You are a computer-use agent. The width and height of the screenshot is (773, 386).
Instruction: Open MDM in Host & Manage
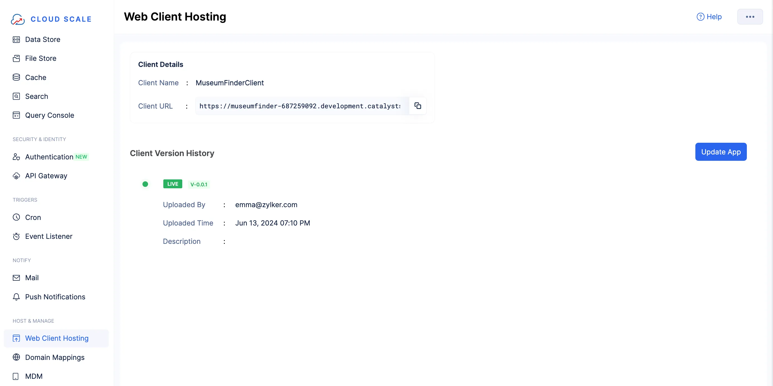coord(34,376)
